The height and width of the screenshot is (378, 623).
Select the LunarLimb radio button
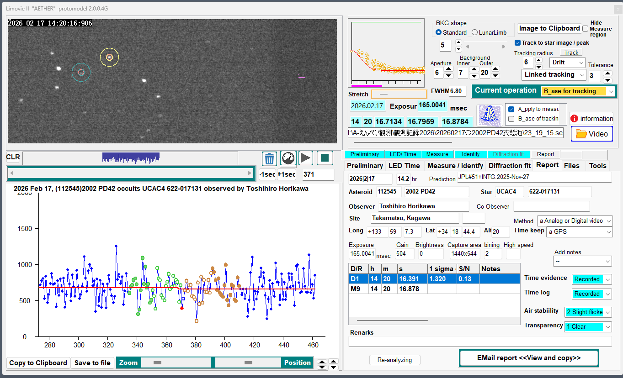click(x=474, y=32)
